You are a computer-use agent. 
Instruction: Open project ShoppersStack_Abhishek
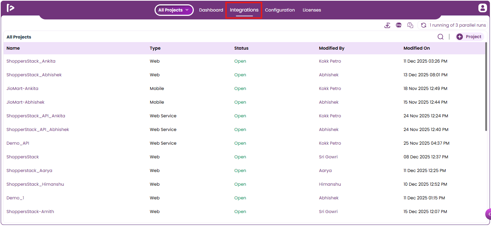pyautogui.click(x=34, y=75)
